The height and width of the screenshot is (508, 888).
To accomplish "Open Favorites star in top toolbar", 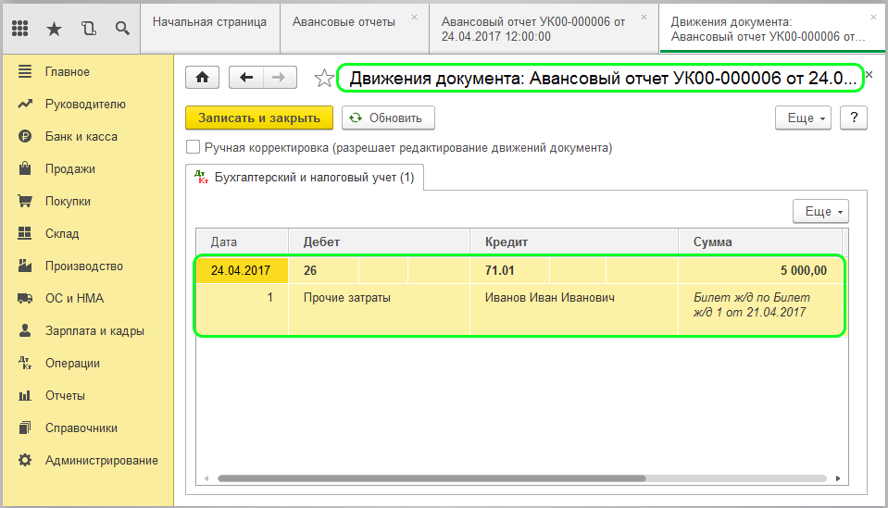I will click(54, 29).
